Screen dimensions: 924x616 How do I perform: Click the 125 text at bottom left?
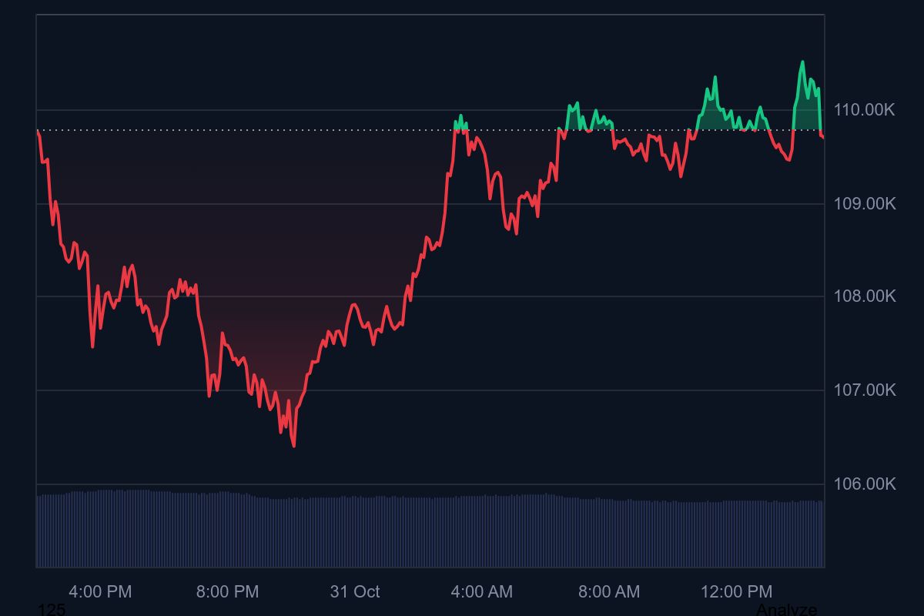(x=52, y=610)
